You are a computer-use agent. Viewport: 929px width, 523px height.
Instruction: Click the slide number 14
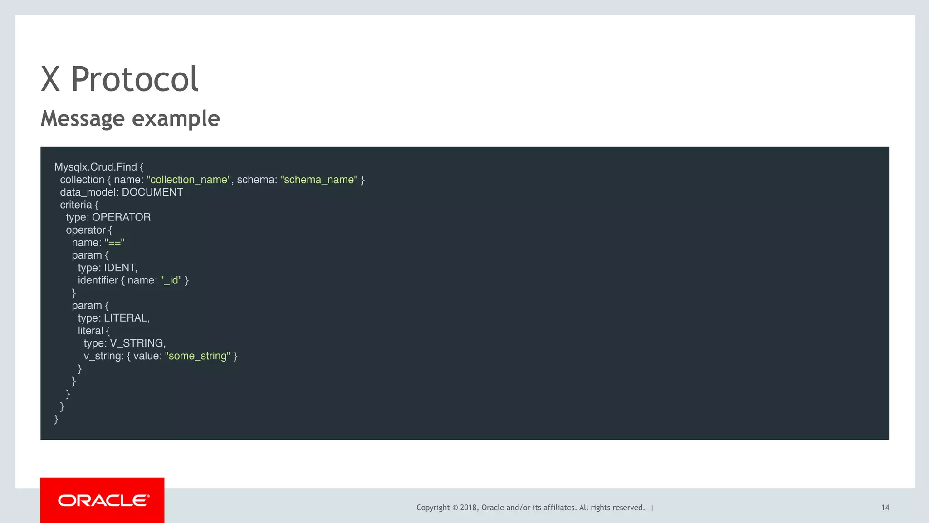coord(885,508)
